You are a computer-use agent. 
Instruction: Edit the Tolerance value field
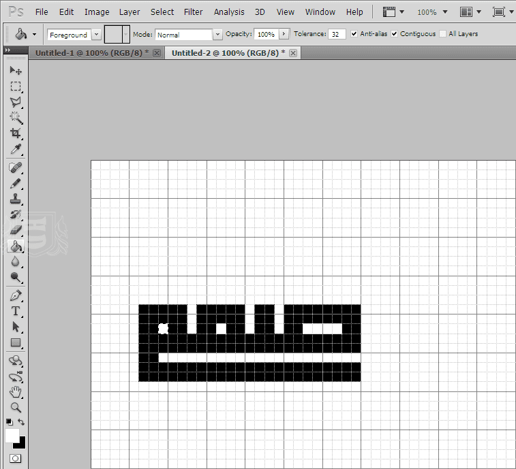337,34
